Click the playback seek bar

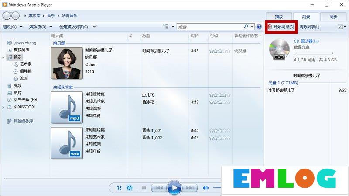pyautogui.click(x=113, y=179)
